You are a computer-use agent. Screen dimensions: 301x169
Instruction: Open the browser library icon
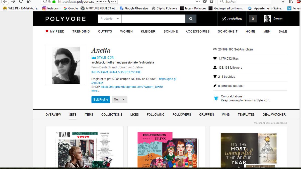291,2
